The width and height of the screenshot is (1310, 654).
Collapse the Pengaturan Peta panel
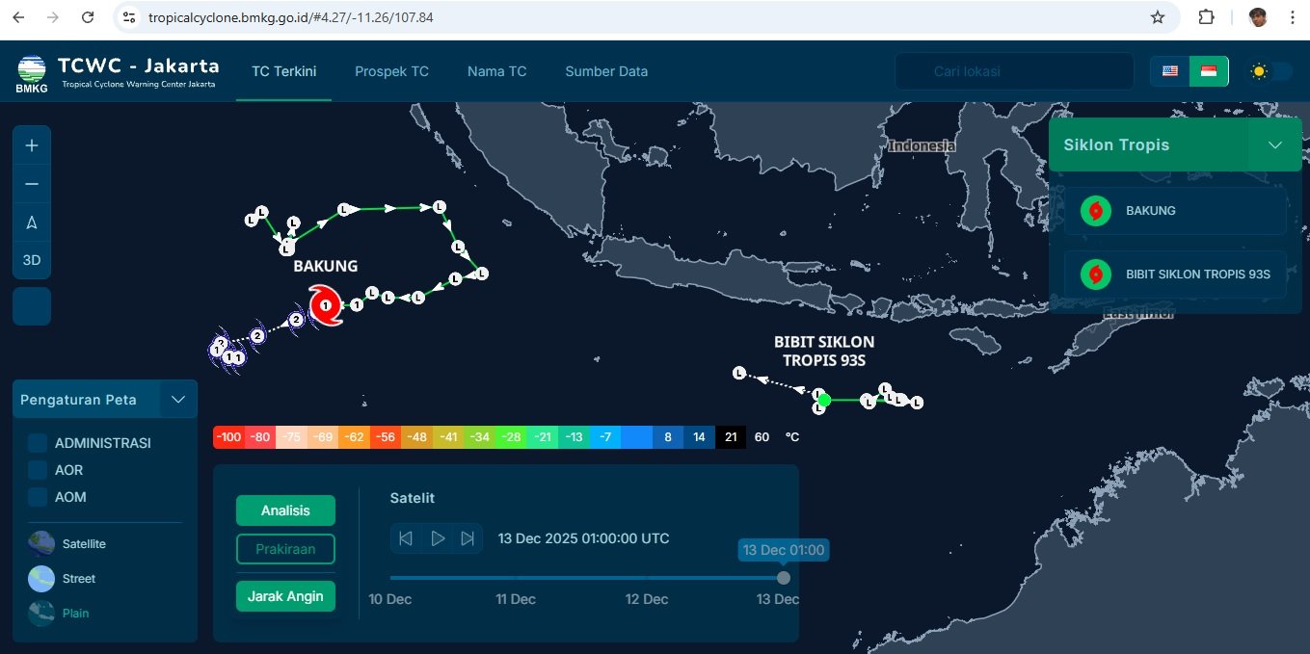(177, 399)
